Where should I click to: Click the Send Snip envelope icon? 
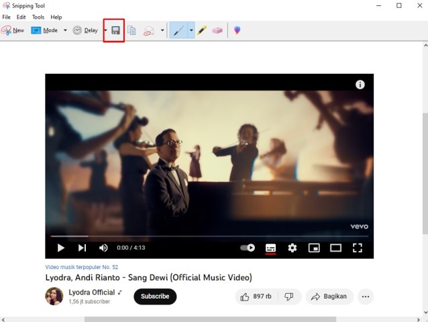pyautogui.click(x=148, y=31)
